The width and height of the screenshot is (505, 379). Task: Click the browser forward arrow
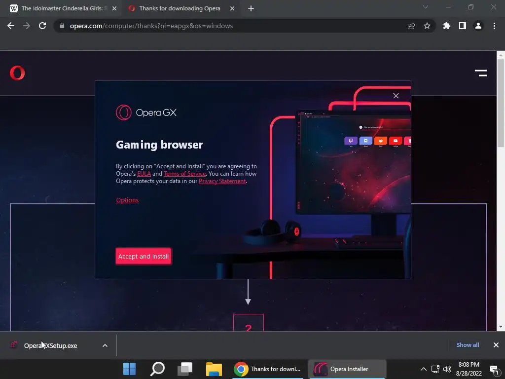click(27, 26)
